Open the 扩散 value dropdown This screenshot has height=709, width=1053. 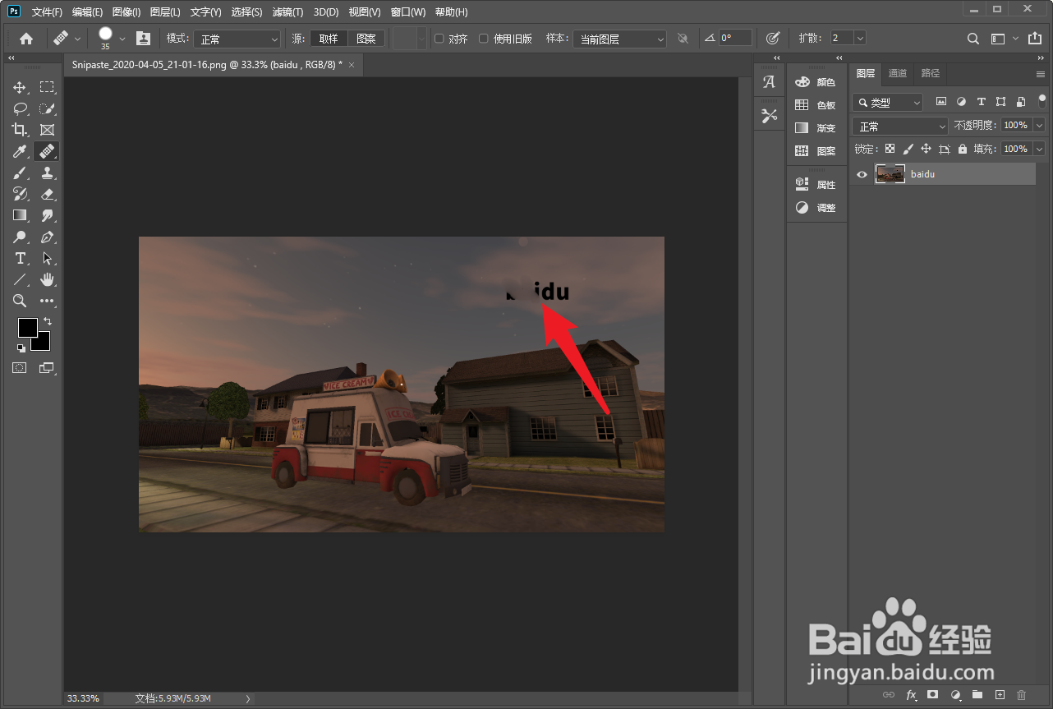click(860, 38)
